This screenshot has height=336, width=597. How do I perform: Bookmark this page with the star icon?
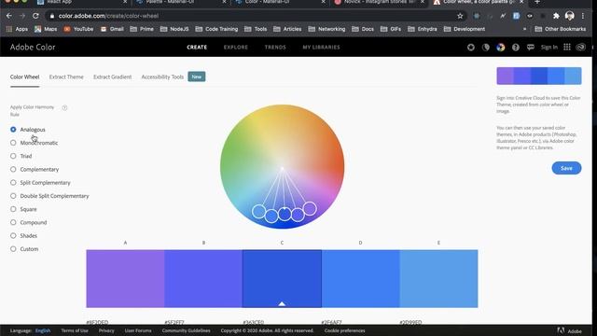click(x=460, y=16)
